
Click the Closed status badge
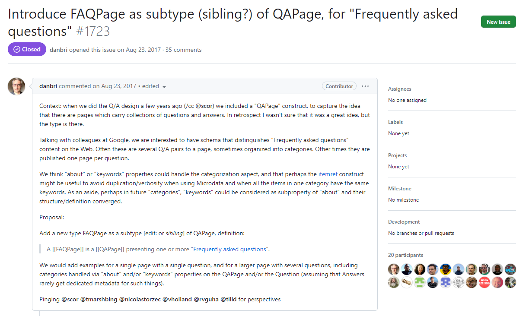pyautogui.click(x=27, y=49)
